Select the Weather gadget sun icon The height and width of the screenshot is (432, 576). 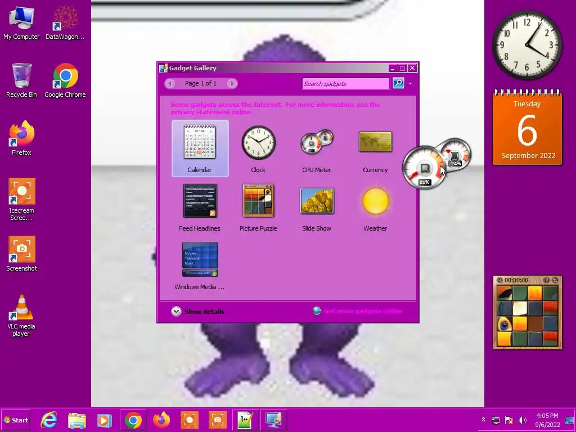pyautogui.click(x=375, y=201)
